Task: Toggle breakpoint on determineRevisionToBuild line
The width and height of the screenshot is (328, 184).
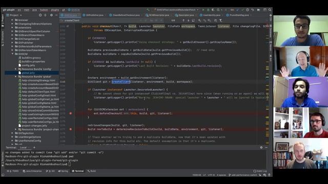Action: pyautogui.click(x=71, y=129)
